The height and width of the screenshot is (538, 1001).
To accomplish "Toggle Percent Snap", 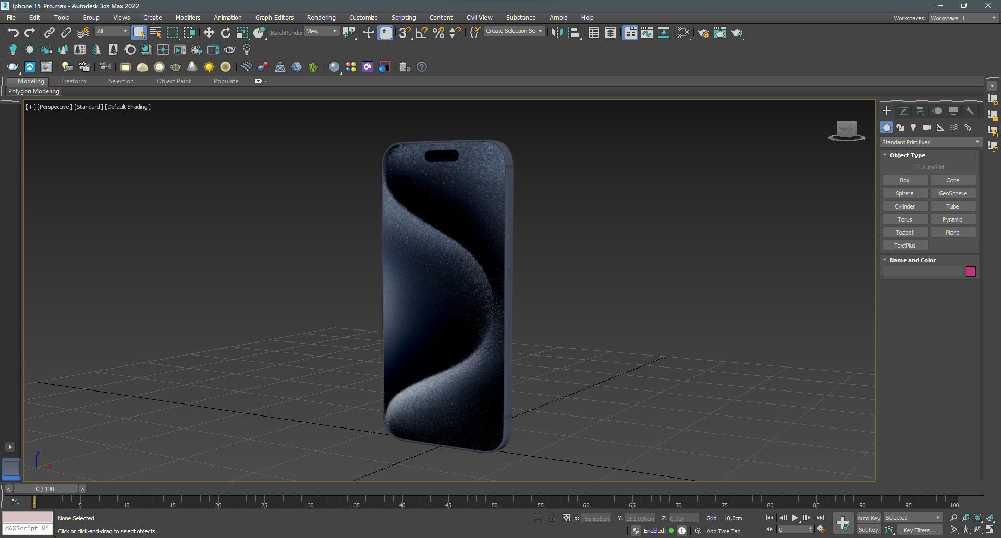I will point(438,33).
